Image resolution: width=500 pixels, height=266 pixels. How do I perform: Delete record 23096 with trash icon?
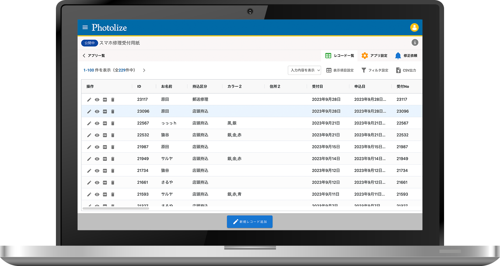click(113, 111)
